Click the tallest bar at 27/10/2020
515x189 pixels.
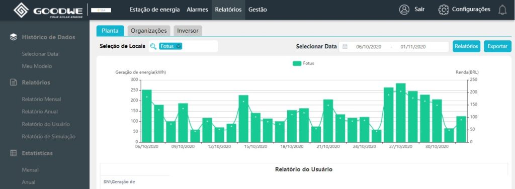click(x=401, y=113)
